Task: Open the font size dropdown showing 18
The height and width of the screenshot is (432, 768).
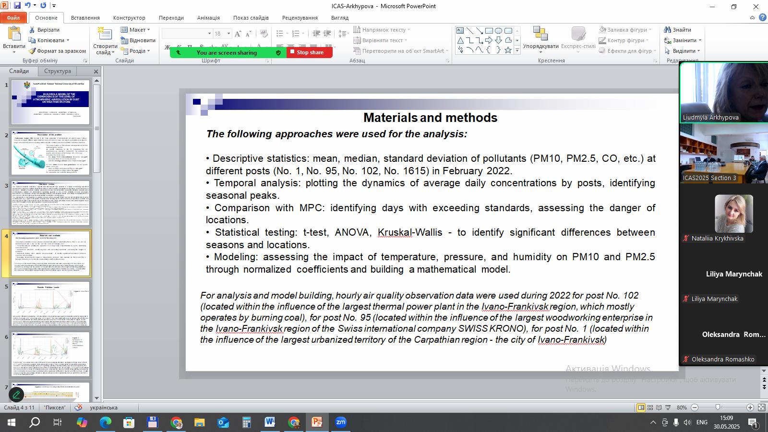Action: 228,34
